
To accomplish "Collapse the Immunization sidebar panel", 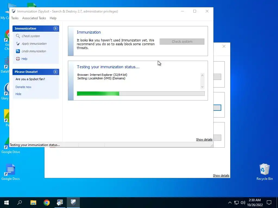I will tap(55, 28).
